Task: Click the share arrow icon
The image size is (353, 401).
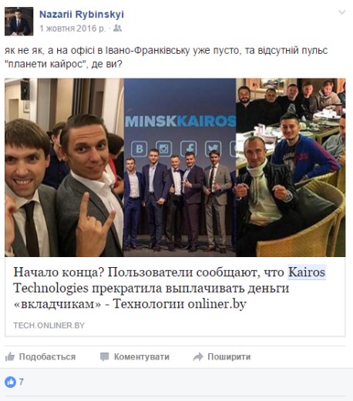Action: pos(198,356)
